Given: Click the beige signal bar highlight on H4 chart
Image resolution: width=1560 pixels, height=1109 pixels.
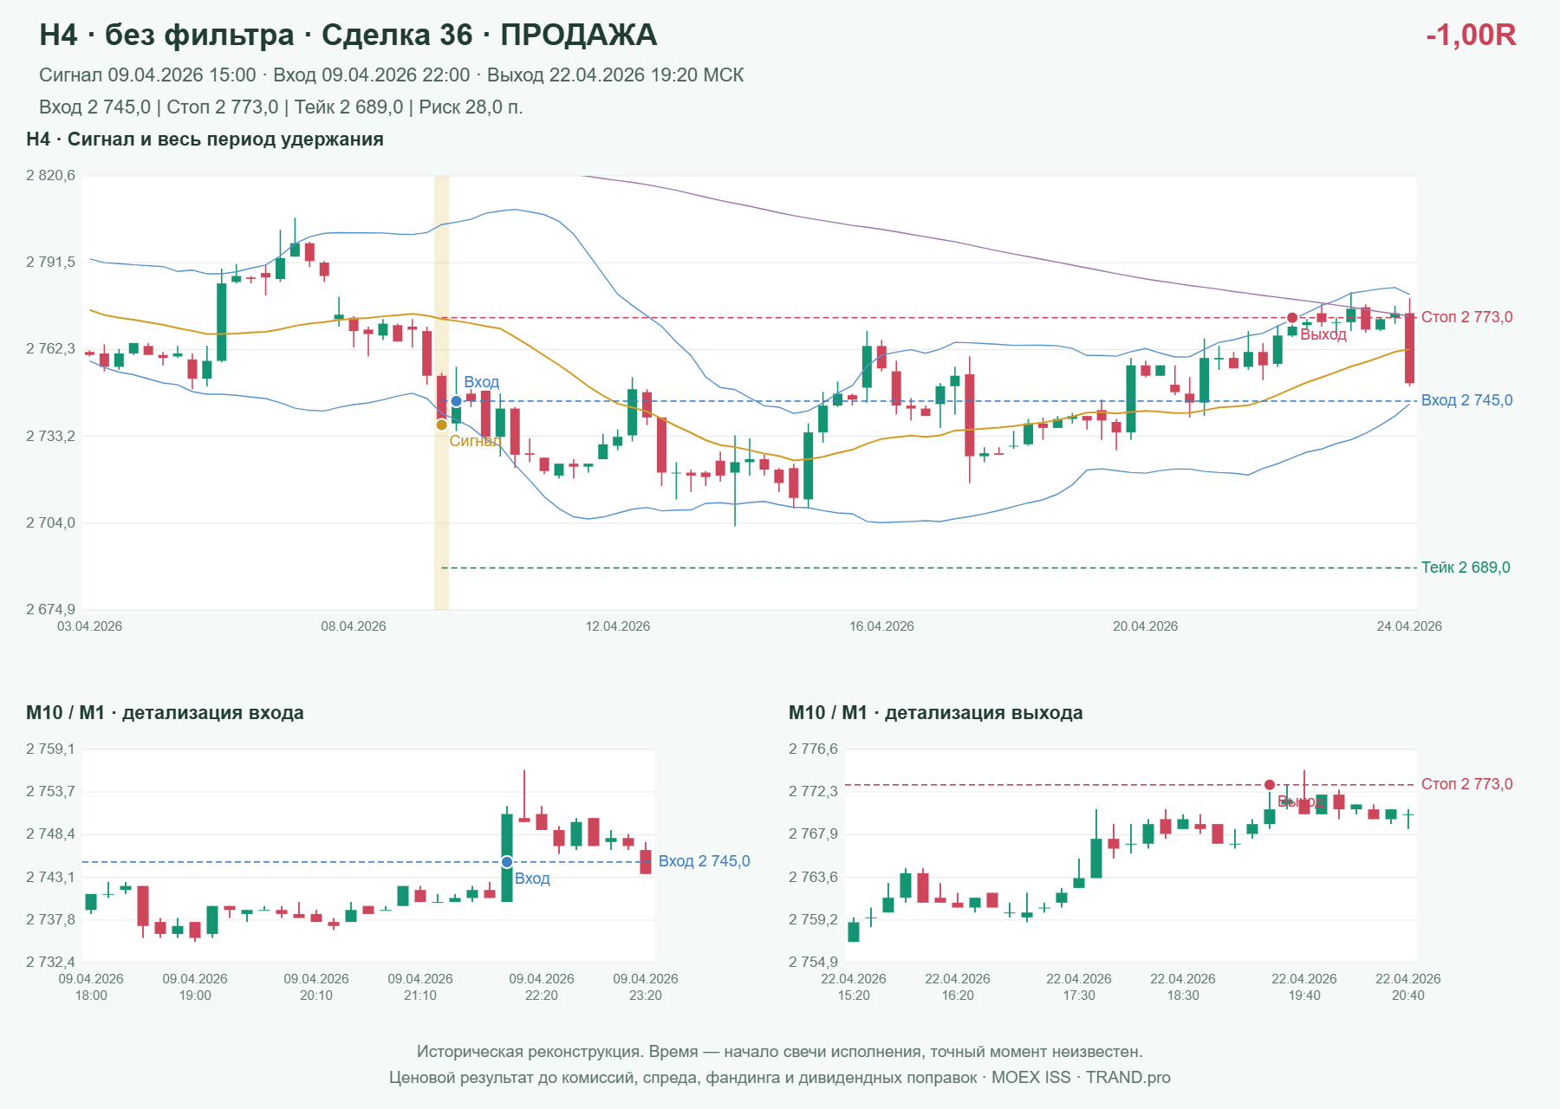Looking at the screenshot, I should tap(441, 392).
